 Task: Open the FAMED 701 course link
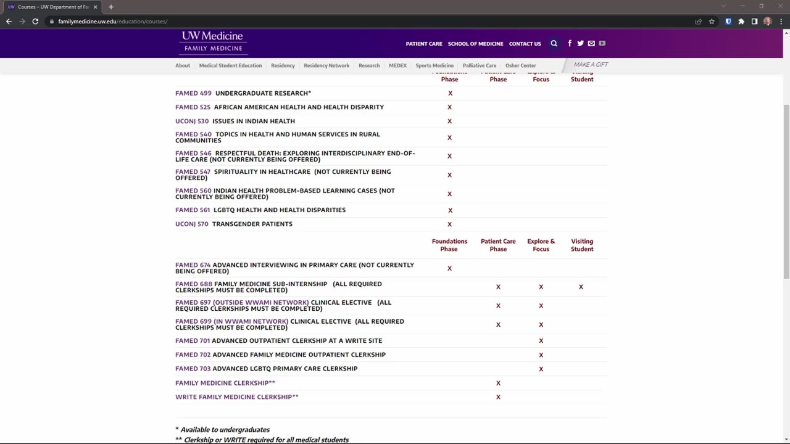pyautogui.click(x=193, y=341)
